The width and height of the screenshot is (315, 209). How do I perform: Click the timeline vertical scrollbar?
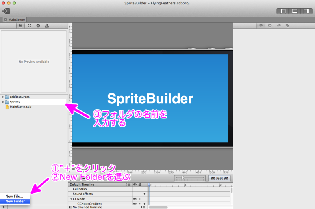pyautogui.click(x=232, y=190)
